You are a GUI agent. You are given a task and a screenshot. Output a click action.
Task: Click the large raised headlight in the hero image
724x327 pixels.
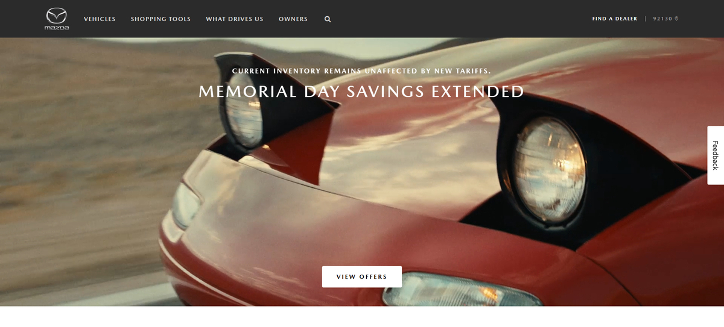(x=550, y=169)
